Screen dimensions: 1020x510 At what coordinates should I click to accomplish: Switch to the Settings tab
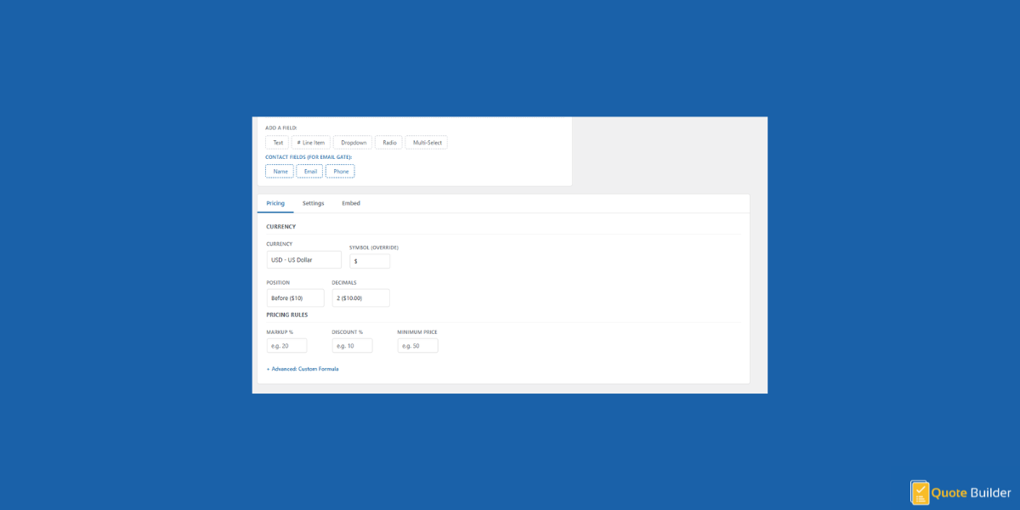coord(314,203)
